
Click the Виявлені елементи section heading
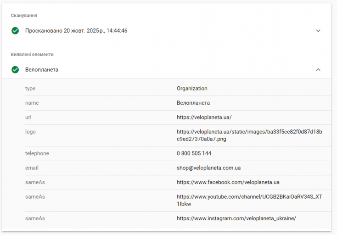click(32, 54)
